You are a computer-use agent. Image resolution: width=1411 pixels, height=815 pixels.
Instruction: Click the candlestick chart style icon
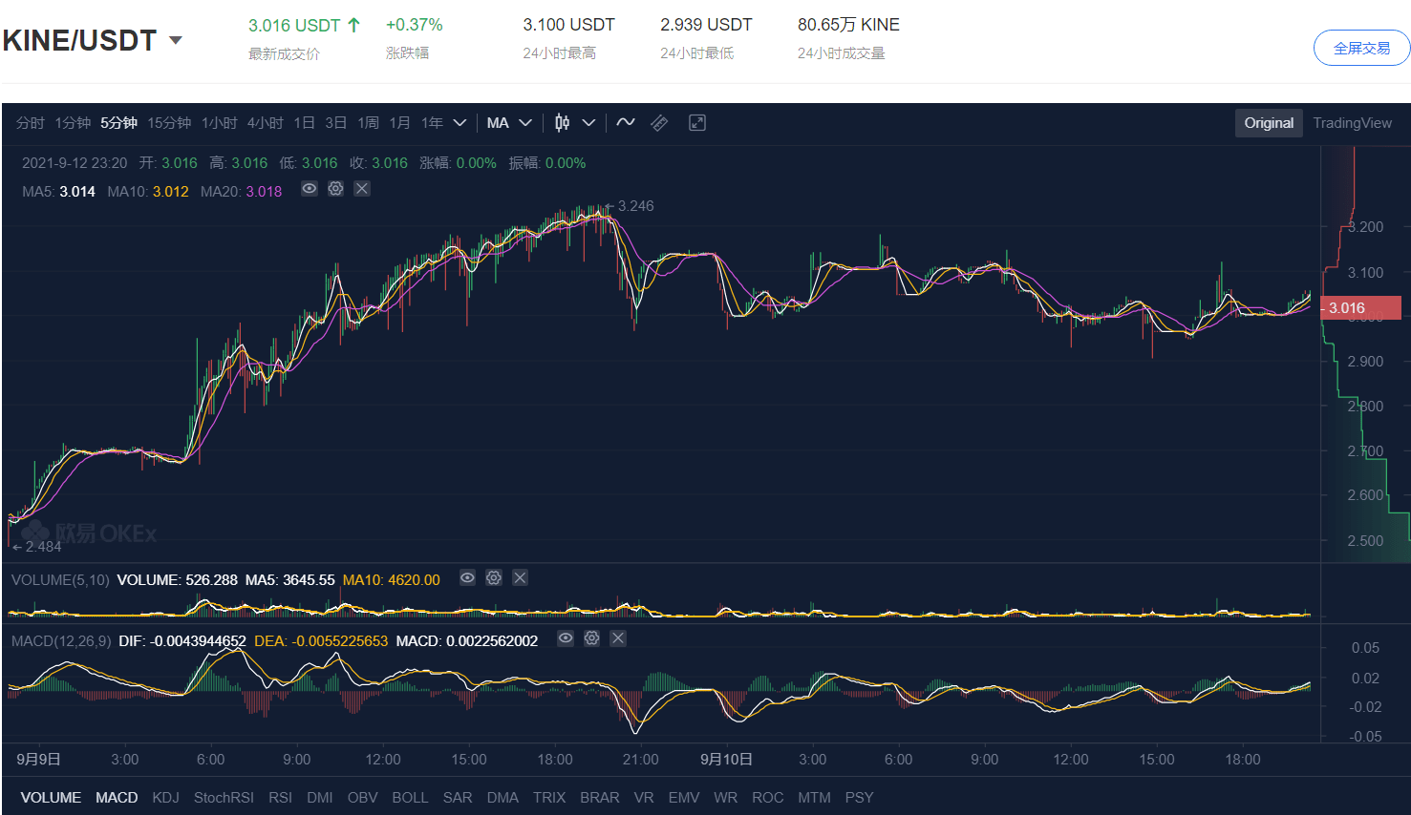563,123
